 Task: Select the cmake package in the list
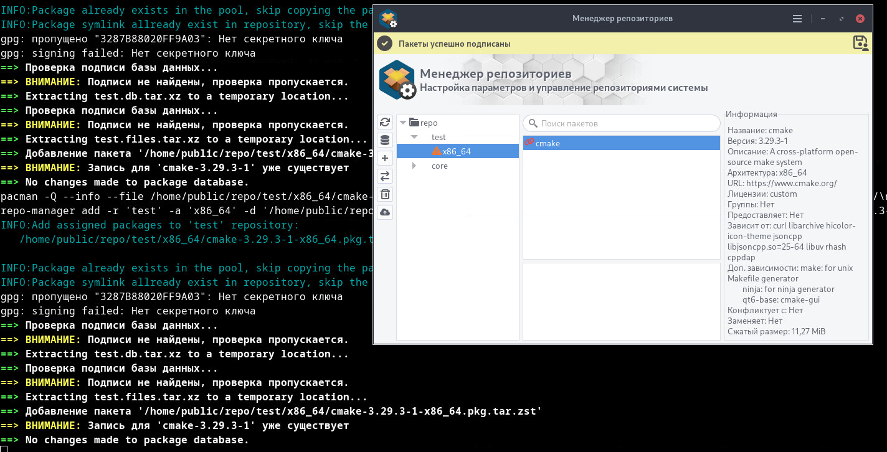(x=622, y=143)
